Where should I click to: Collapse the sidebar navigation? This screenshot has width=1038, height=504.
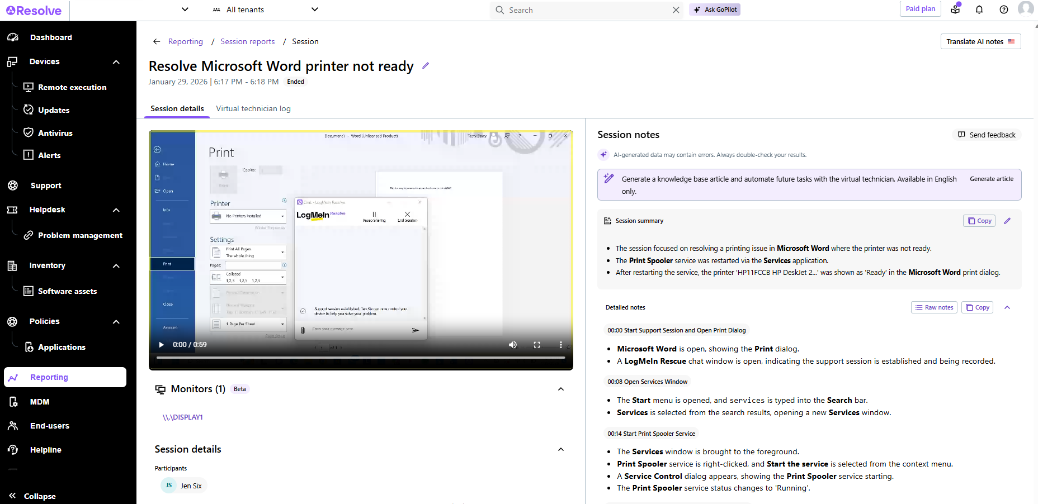click(32, 496)
